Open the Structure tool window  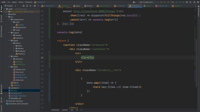pyautogui.click(x=1, y=108)
